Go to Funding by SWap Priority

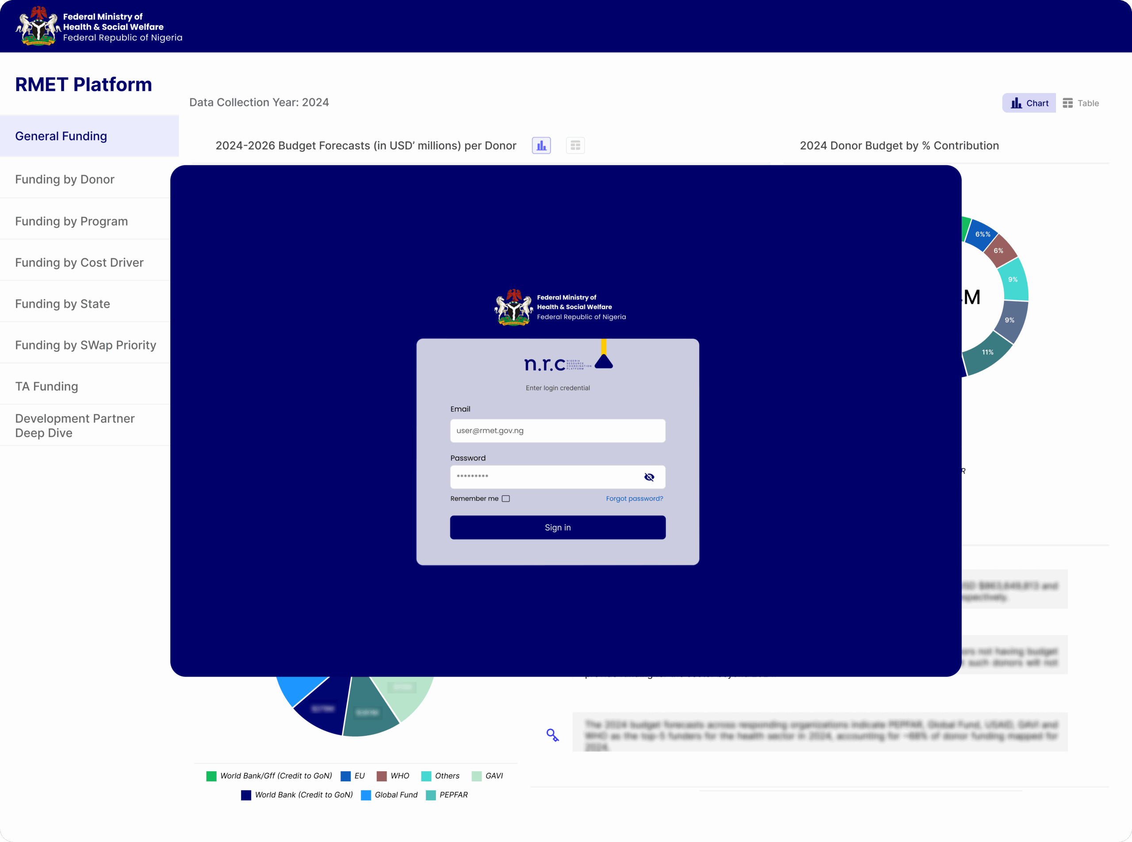[x=86, y=345]
